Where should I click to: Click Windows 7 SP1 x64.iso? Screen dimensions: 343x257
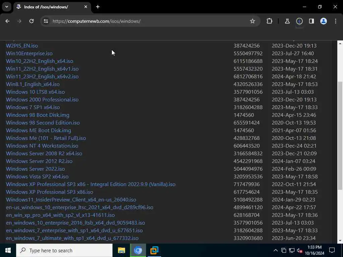33,107
